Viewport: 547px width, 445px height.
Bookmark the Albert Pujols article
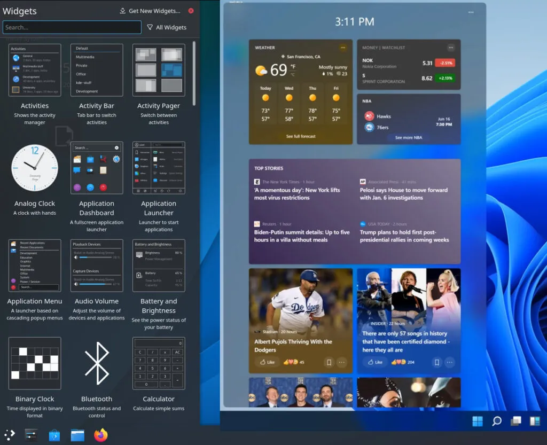tap(329, 362)
